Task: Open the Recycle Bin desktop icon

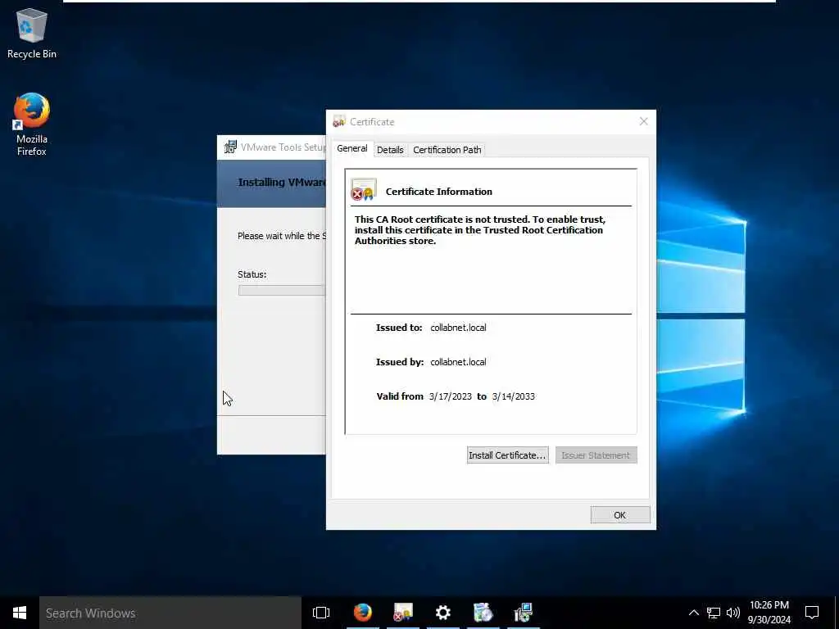Action: [32, 33]
